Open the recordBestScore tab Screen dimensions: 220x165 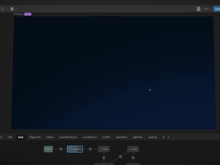(x=68, y=137)
